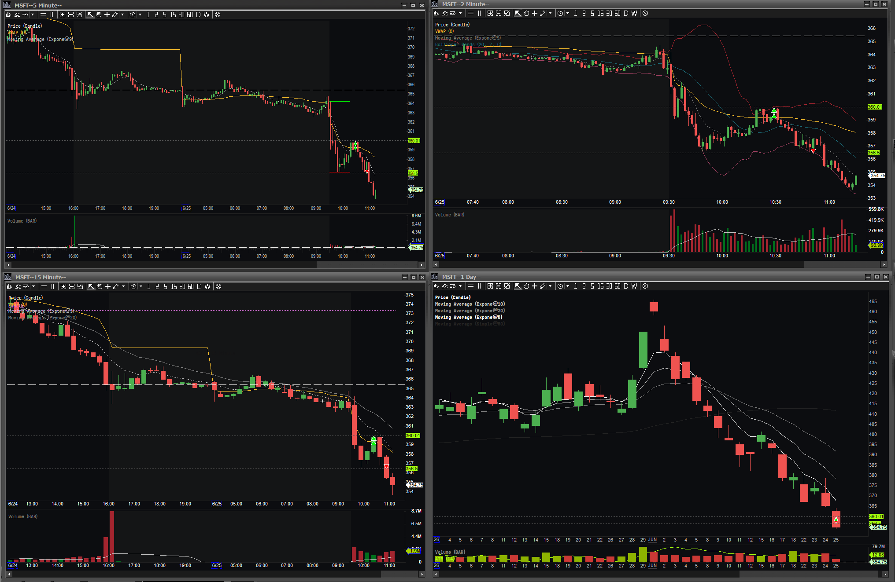
Task: Click the pencil draw tool in 2 Minute chart
Action: [543, 13]
